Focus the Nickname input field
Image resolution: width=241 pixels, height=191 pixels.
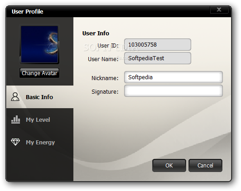click(174, 77)
